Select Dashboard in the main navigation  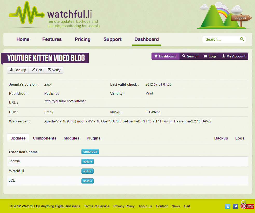147,39
